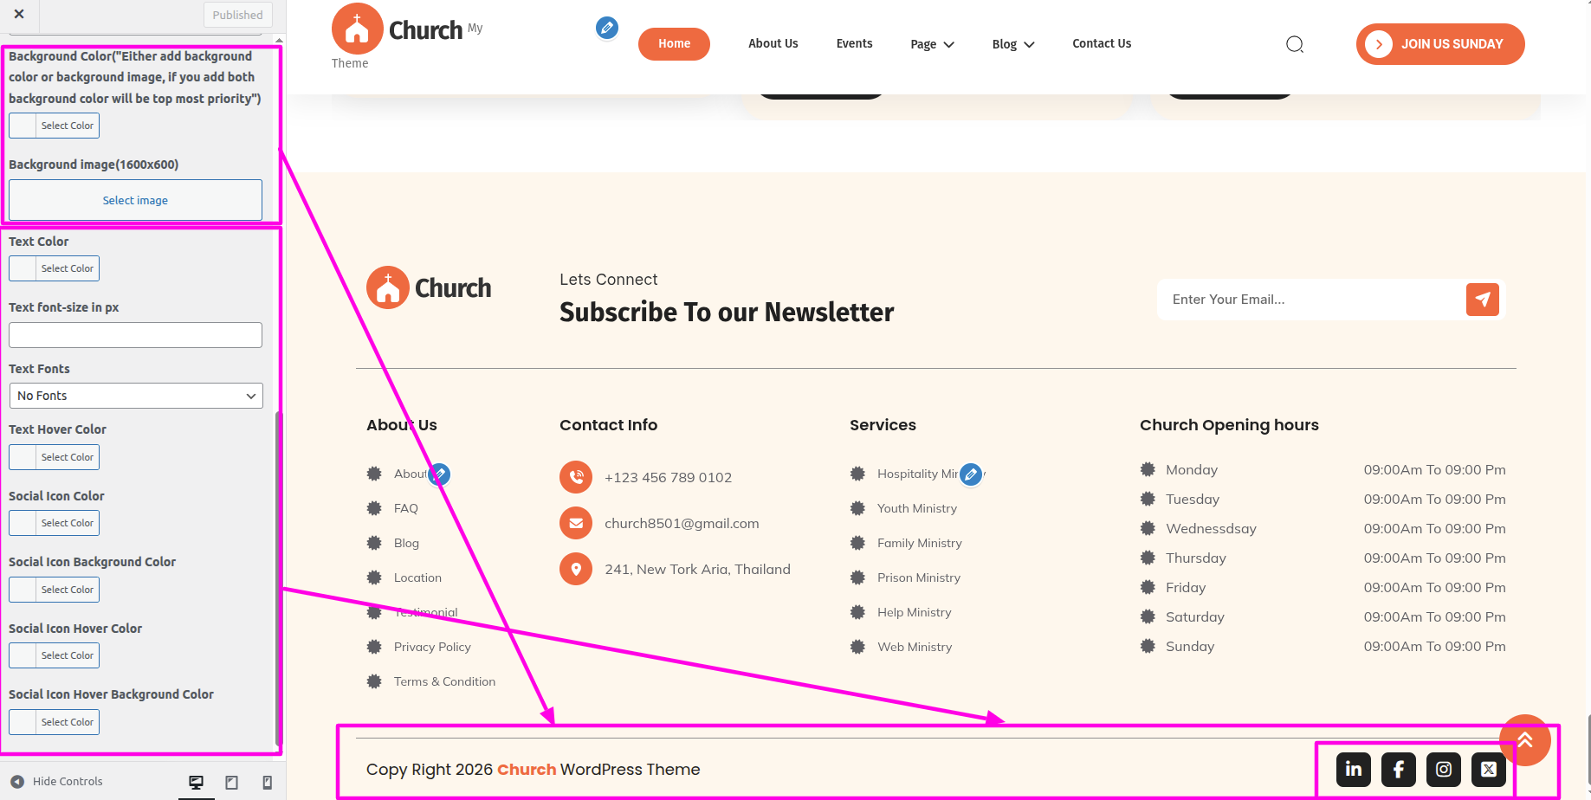Open the Events menu item

click(854, 43)
